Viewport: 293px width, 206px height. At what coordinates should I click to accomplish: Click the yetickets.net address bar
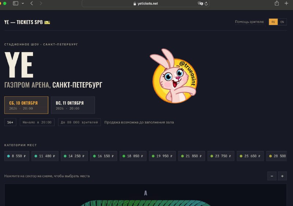tap(145, 4)
